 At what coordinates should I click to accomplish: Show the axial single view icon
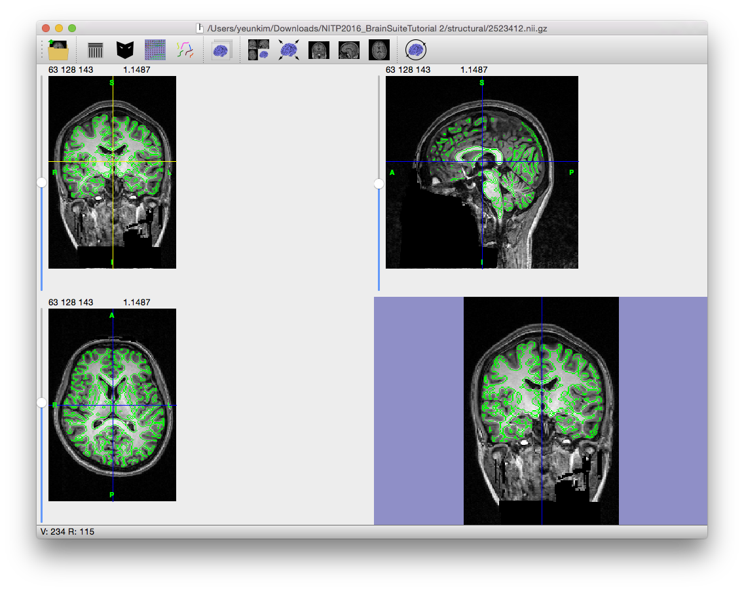pos(379,50)
